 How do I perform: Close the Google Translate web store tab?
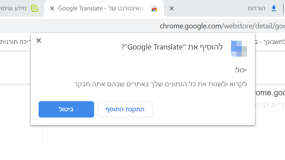52,8
